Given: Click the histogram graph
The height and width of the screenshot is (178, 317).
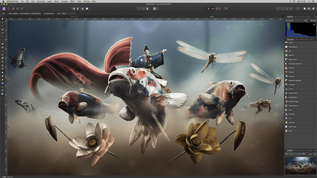Looking at the screenshot, I should (x=301, y=29).
